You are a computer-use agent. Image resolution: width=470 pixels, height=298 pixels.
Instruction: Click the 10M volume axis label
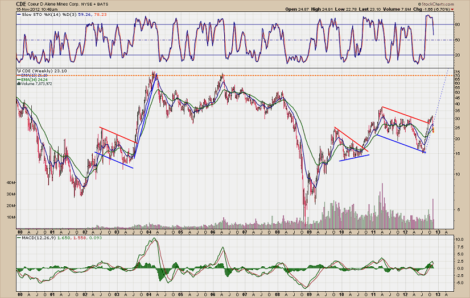pyautogui.click(x=11, y=217)
